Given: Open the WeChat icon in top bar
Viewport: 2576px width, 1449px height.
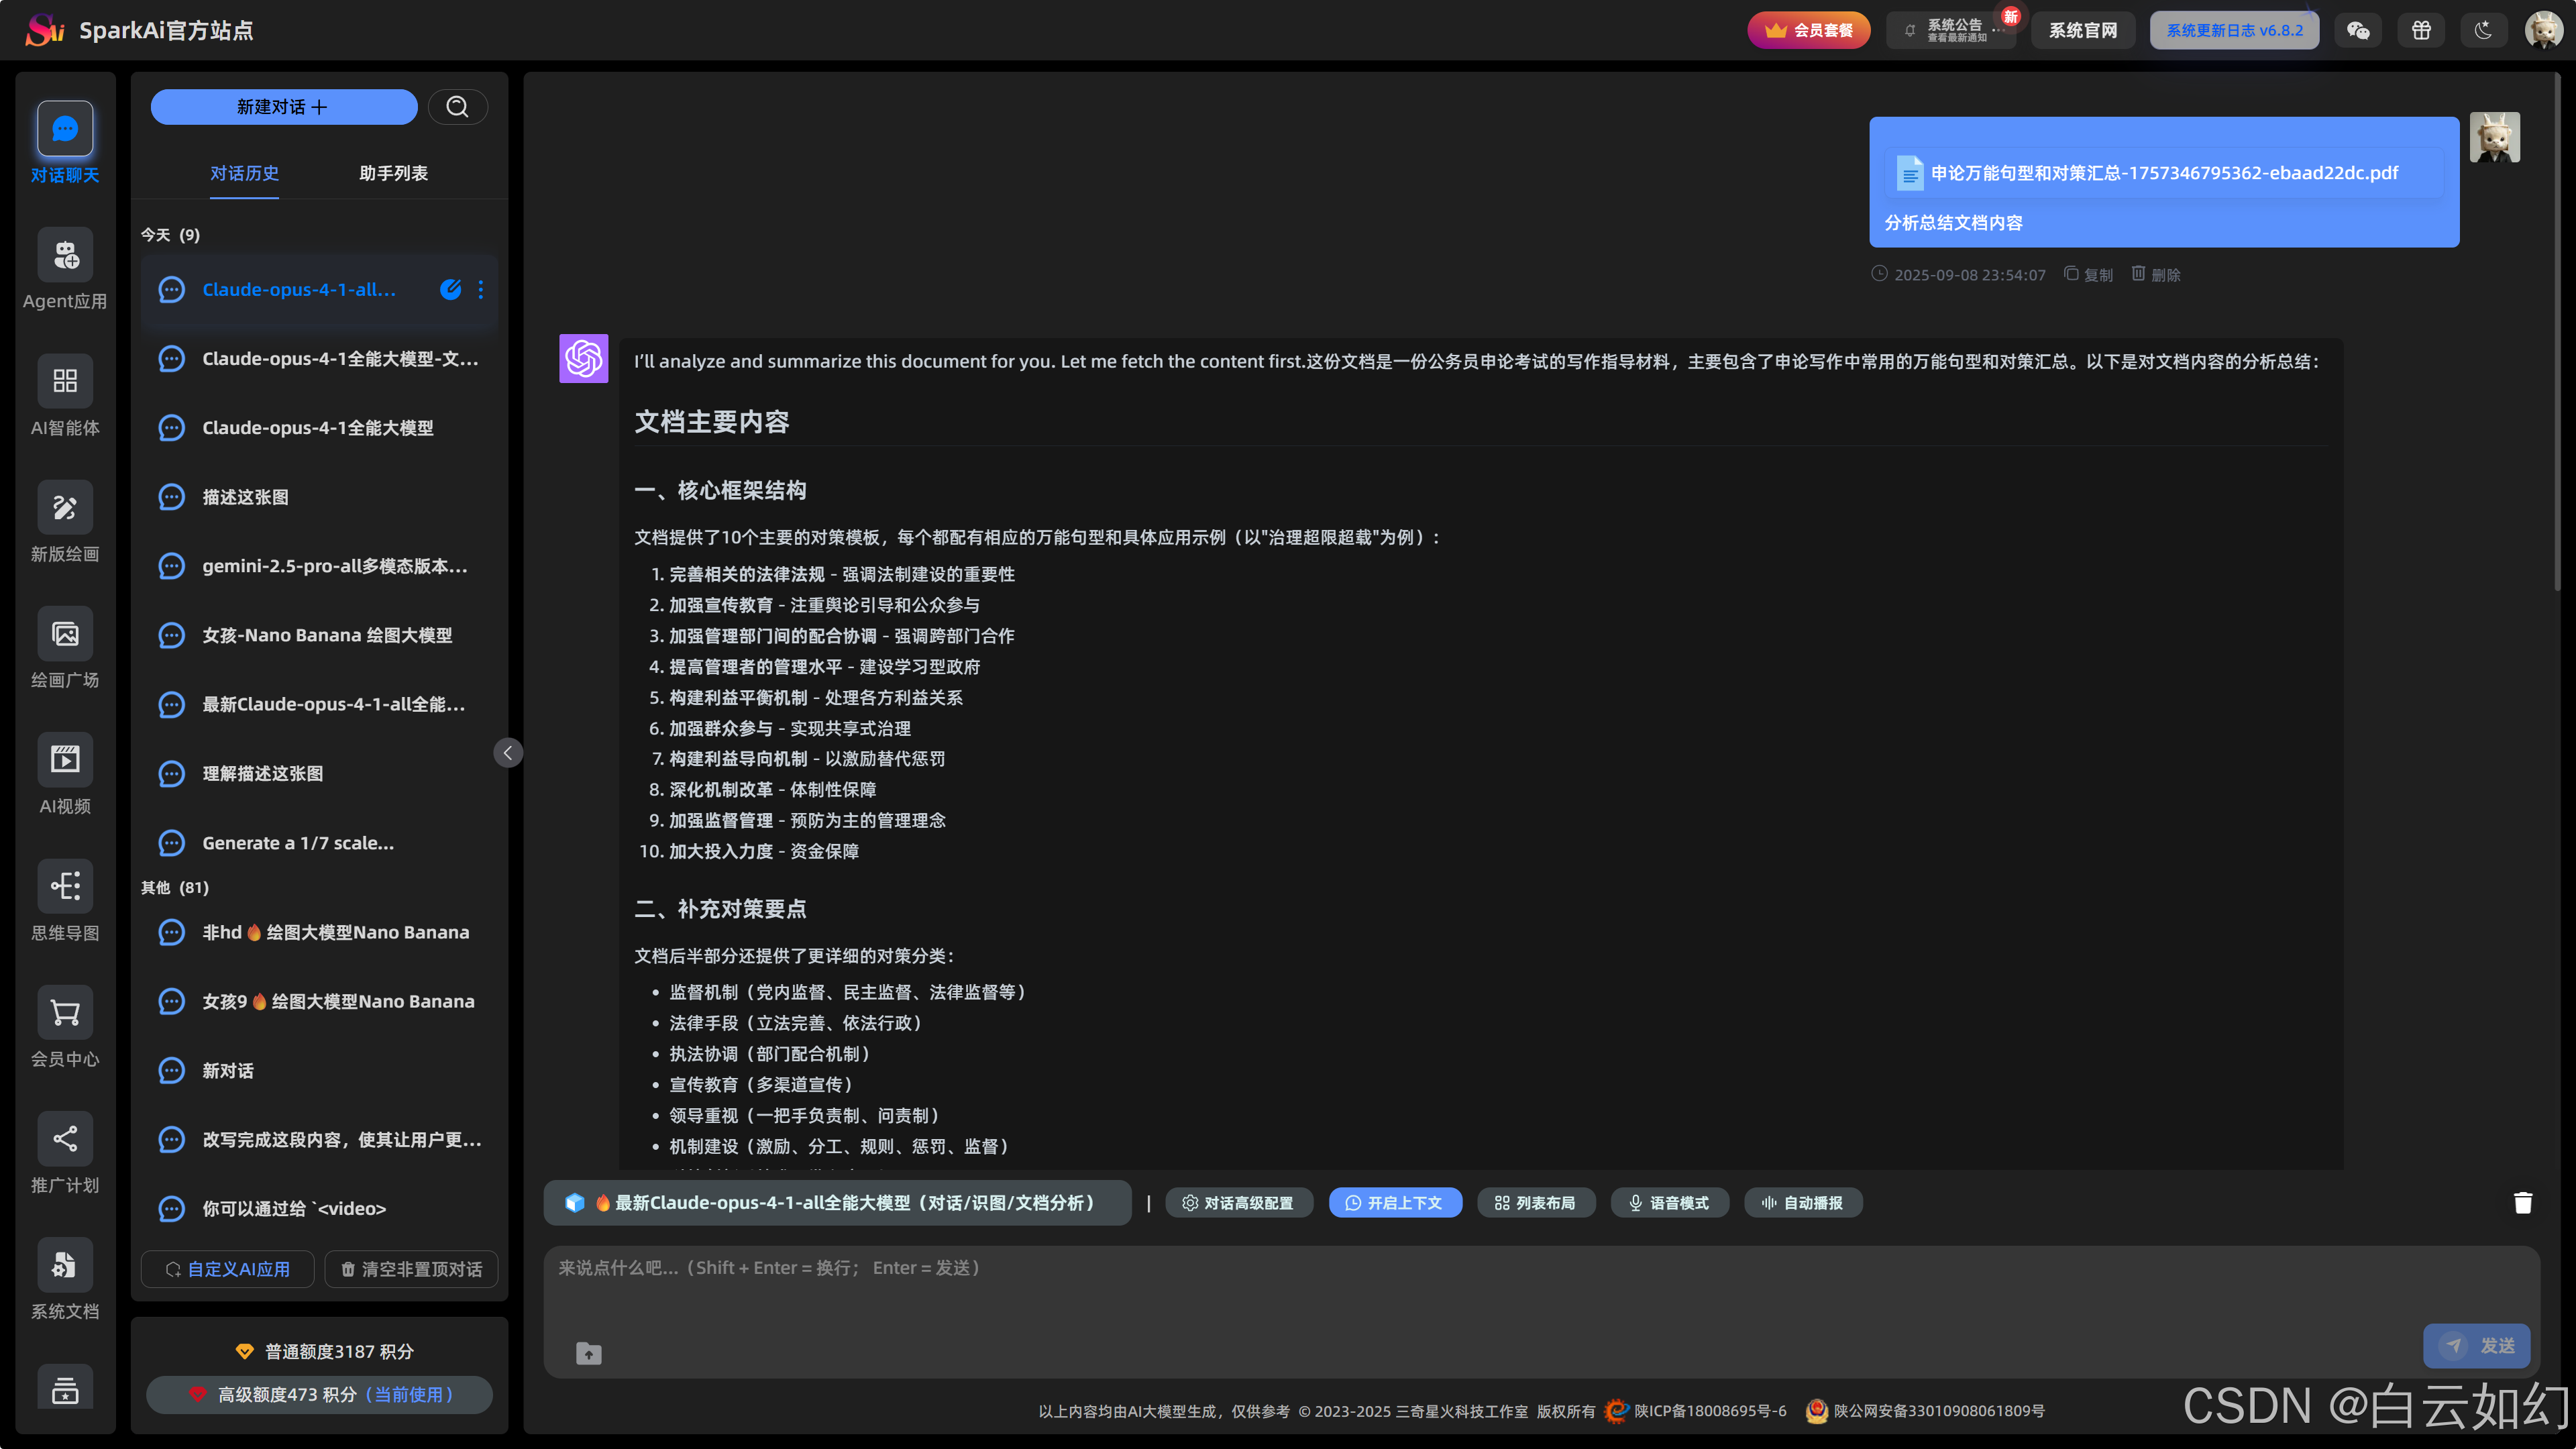Looking at the screenshot, I should point(2358,30).
